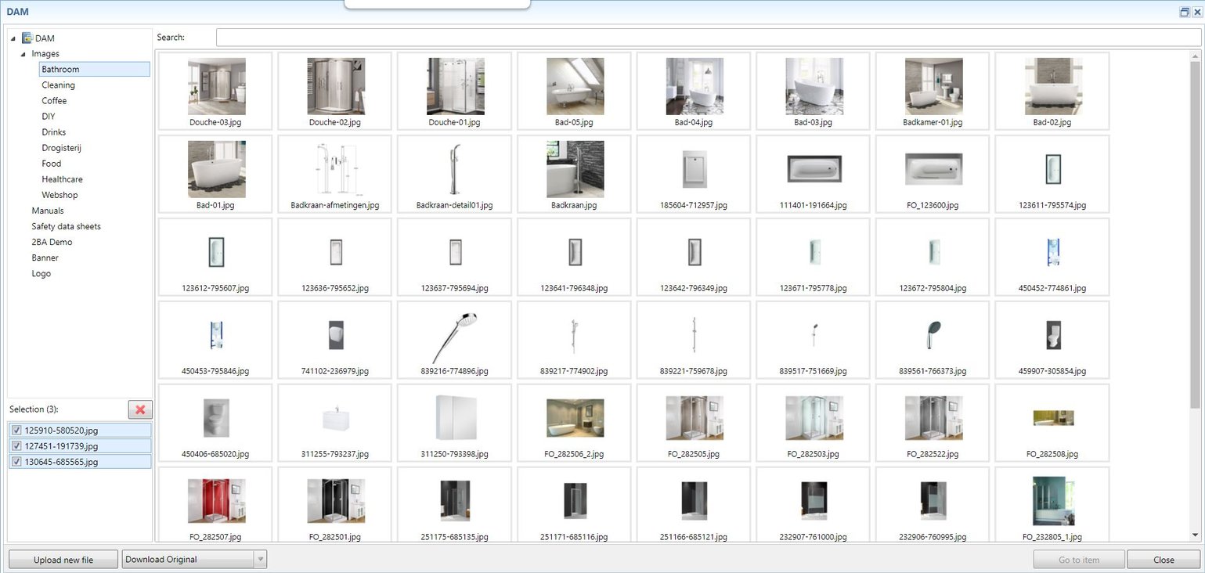Click the red X clear selection icon
This screenshot has width=1205, height=573.
tap(140, 409)
